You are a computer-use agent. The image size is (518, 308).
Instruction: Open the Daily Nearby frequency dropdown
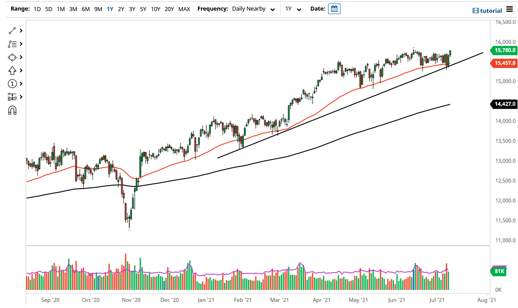[253, 9]
